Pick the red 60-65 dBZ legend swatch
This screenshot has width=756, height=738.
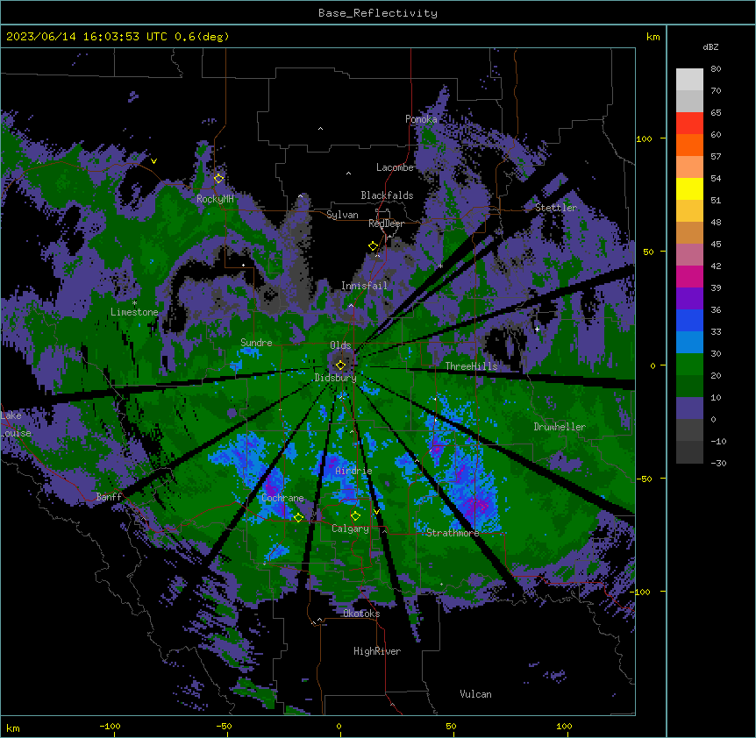click(689, 123)
